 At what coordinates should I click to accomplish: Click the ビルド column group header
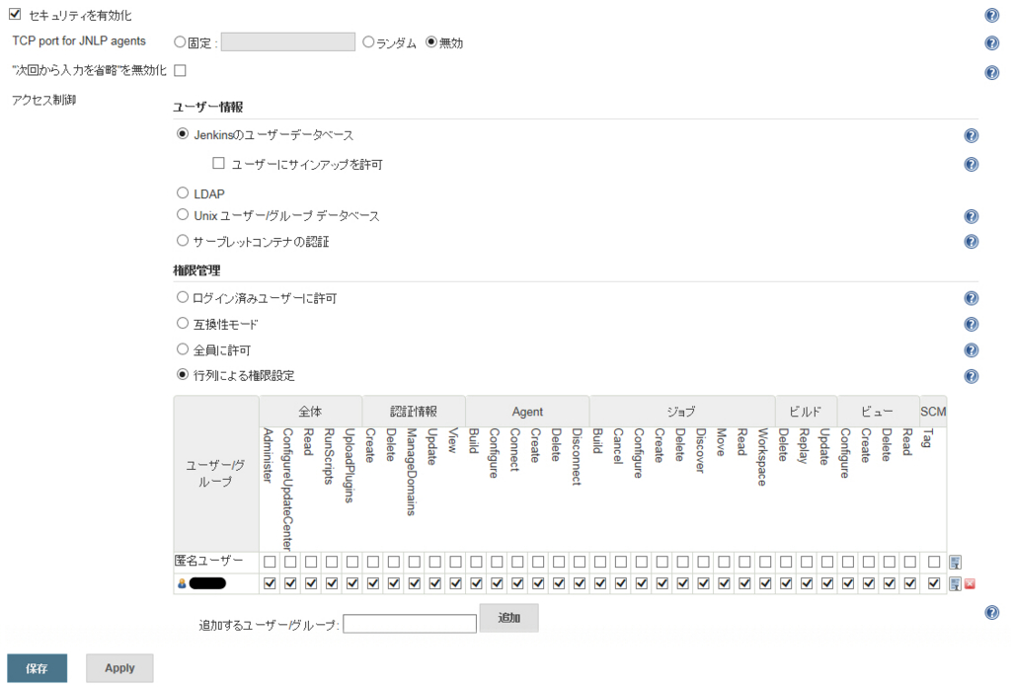tap(806, 412)
